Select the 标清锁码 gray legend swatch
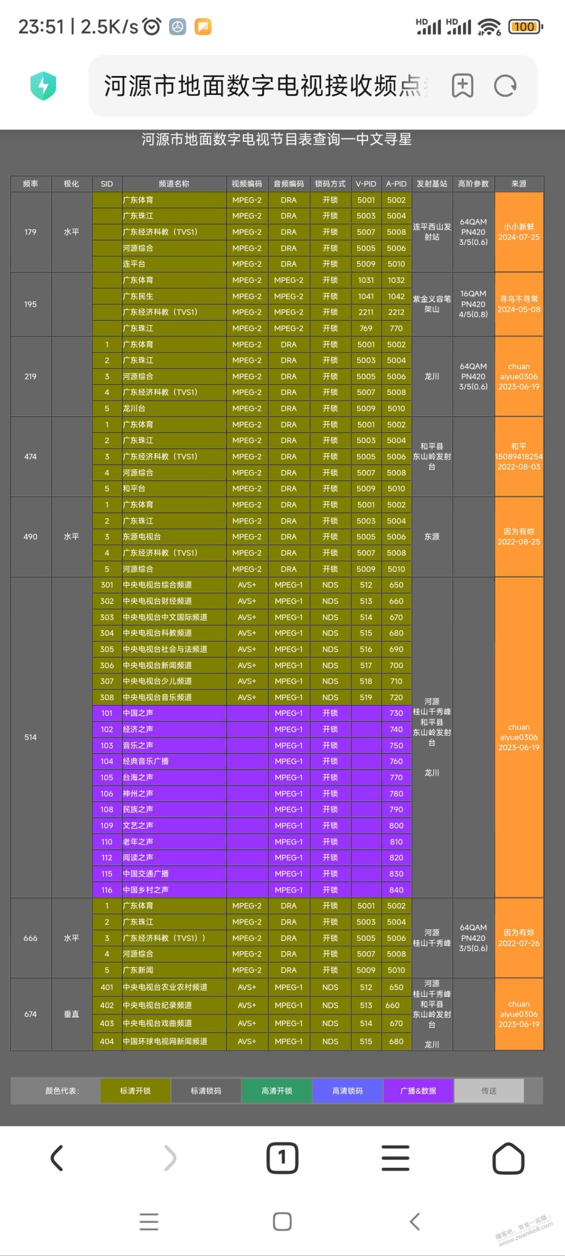565x1256 pixels. (206, 1091)
